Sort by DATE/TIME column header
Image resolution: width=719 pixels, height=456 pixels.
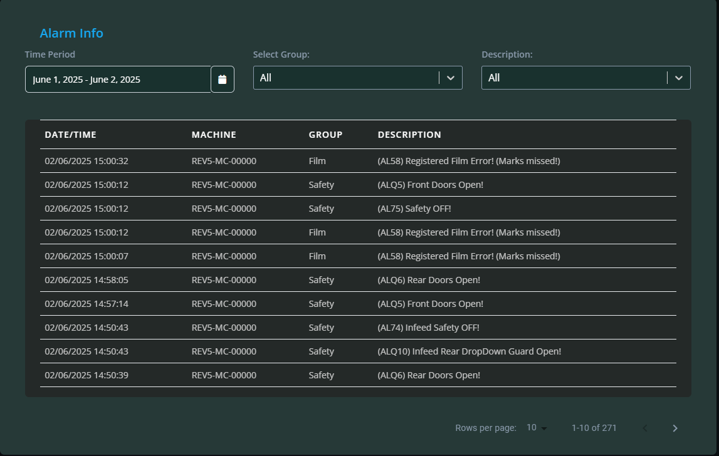click(70, 135)
